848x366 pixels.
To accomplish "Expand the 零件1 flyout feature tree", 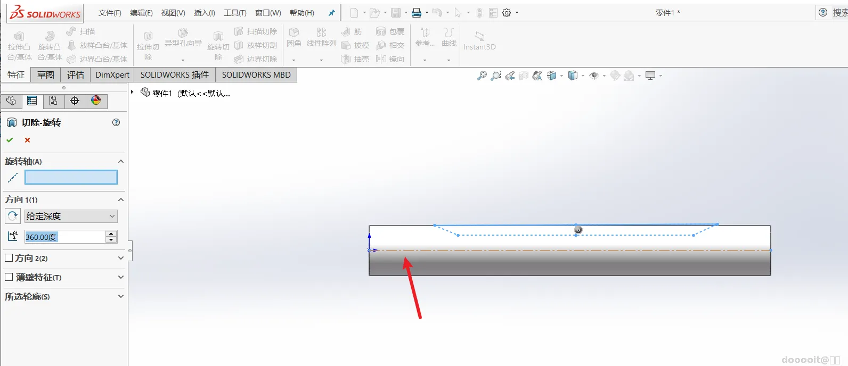I will click(132, 92).
